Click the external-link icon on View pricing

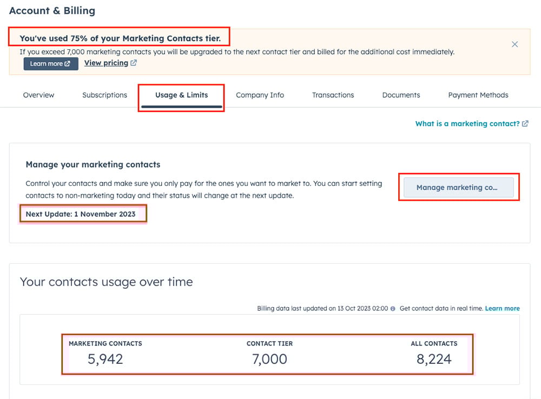pos(133,63)
